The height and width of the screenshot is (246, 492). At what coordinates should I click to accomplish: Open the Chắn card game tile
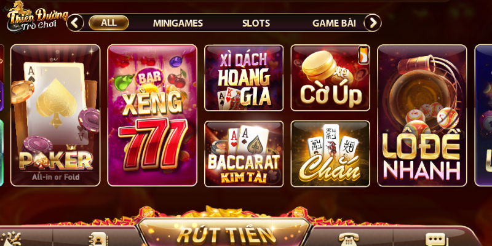coord(330,154)
